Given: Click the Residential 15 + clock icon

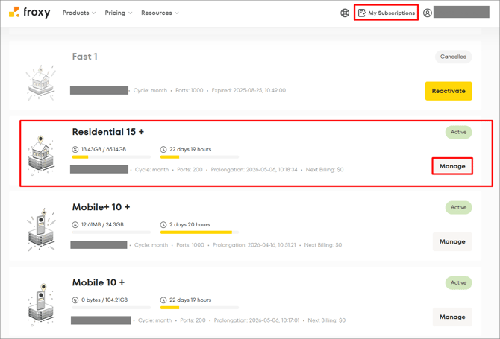Looking at the screenshot, I should pyautogui.click(x=164, y=150).
